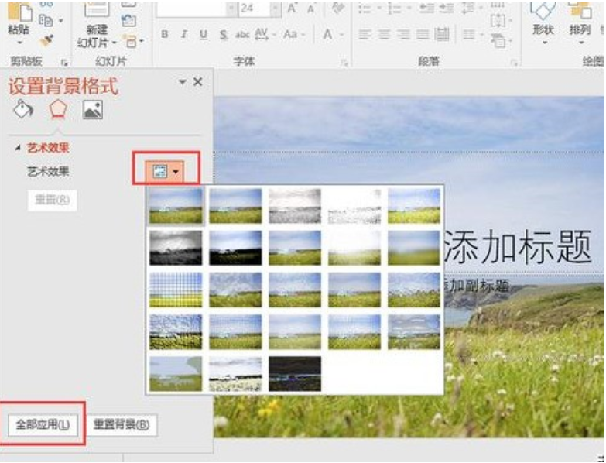
Task: Toggle Bold text formatting
Action: 165,35
